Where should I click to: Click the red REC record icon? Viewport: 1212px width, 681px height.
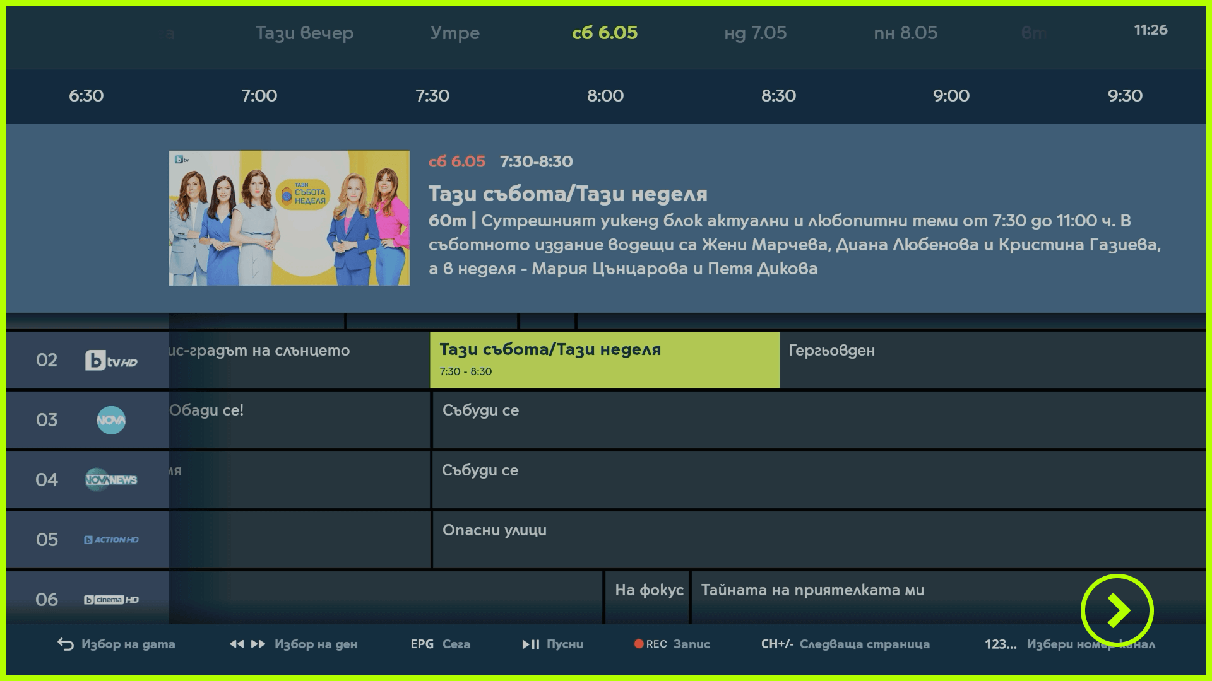pyautogui.click(x=639, y=644)
